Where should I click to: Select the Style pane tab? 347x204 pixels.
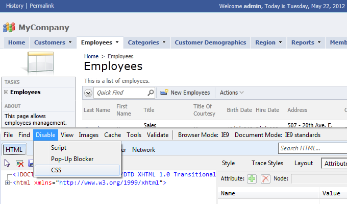coord(228,163)
